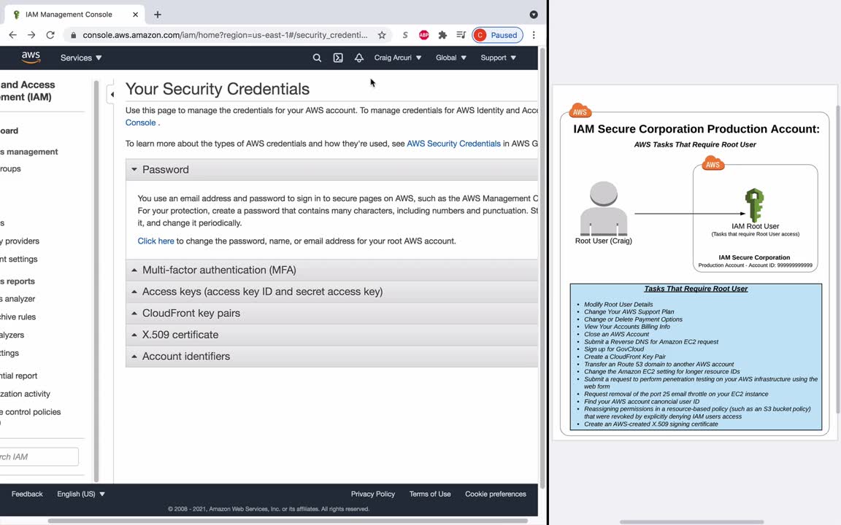This screenshot has height=525, width=841.
Task: Collapse the Password section
Action: point(331,169)
